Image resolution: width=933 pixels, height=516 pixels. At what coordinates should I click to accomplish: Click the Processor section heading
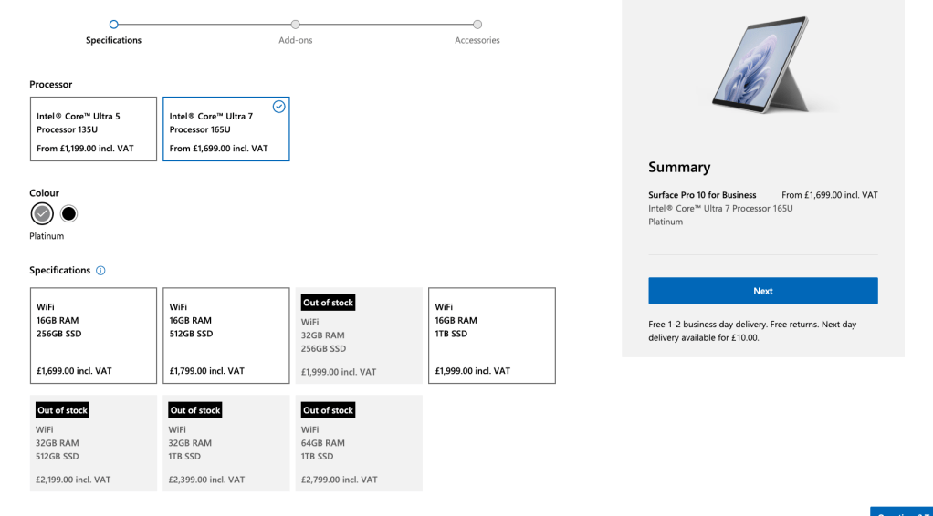pos(50,85)
